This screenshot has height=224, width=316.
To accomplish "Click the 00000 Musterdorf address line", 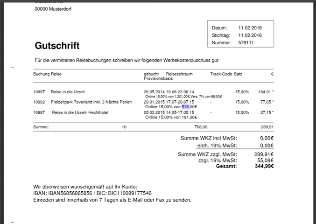I will [x=53, y=9].
